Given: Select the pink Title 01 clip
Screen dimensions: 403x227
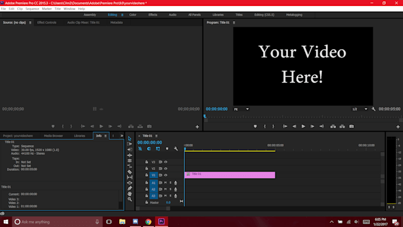Looking at the screenshot, I should tap(230, 175).
